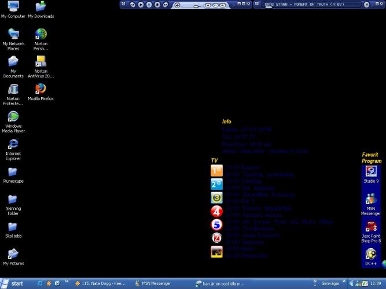Open the Skol jobb folder
This screenshot has height=289, width=386.
tap(13, 230)
